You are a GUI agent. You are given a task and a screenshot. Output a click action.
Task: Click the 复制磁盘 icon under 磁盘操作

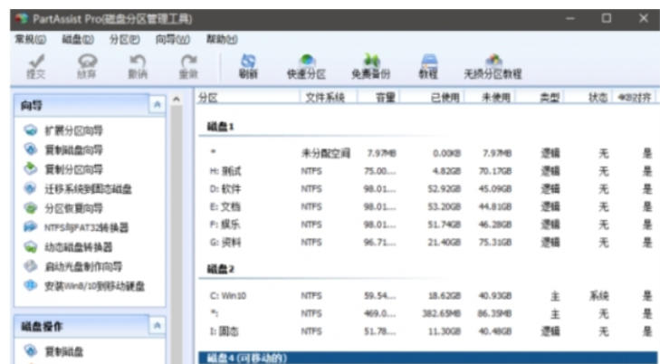coord(30,350)
